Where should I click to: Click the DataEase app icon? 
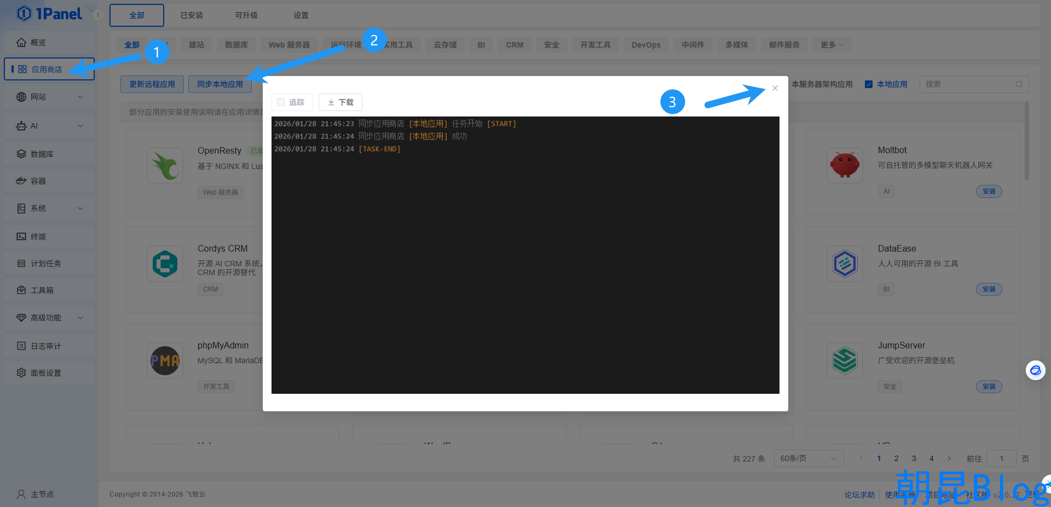845,264
